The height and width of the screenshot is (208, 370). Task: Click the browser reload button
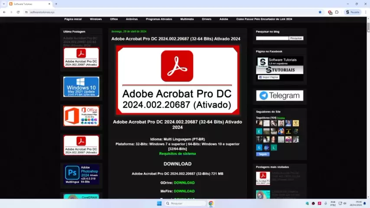point(18,12)
